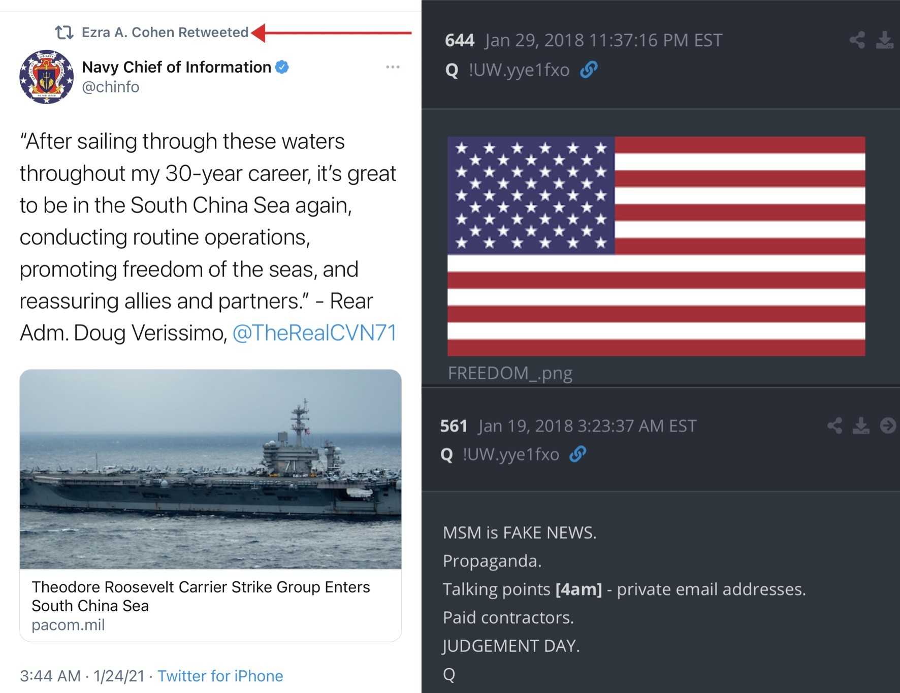Viewport: 900px width, 693px height.
Task: Click the 561 post number
Action: point(454,425)
